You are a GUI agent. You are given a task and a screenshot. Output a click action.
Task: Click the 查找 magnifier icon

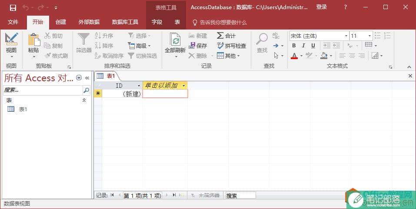pos(262,39)
